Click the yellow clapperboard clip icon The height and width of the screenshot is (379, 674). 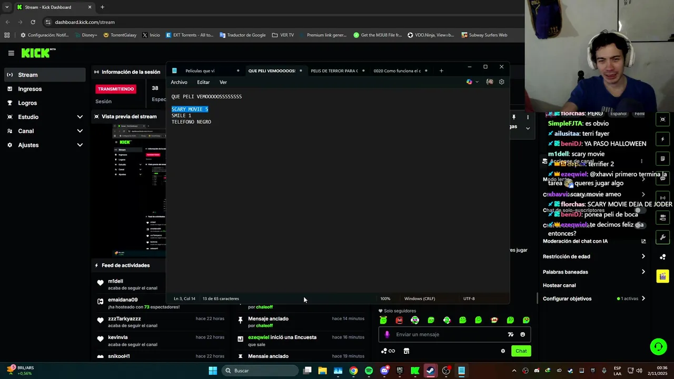pos(663,276)
